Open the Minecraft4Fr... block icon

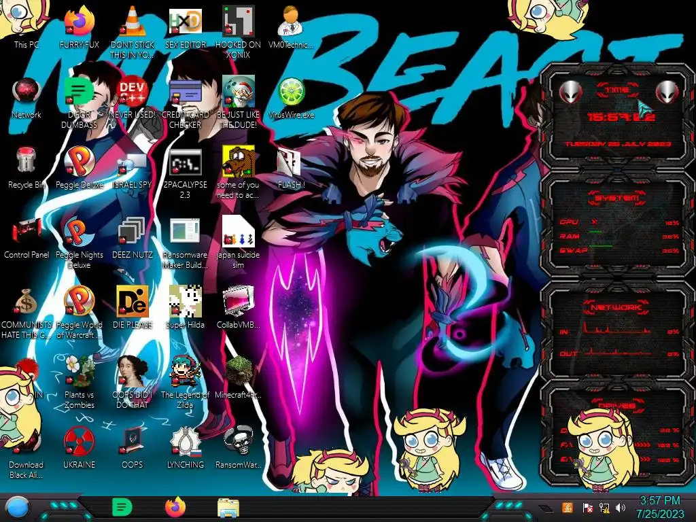click(x=238, y=377)
